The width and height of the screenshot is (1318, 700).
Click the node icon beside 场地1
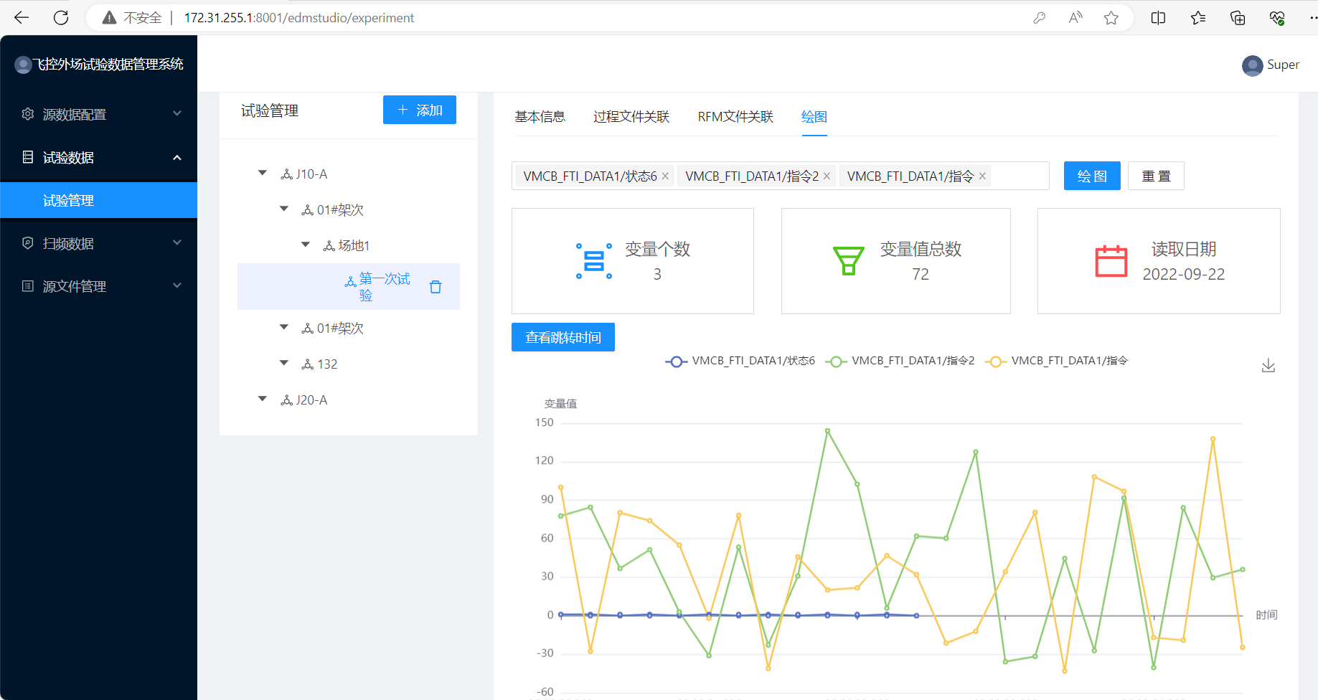[x=329, y=246]
